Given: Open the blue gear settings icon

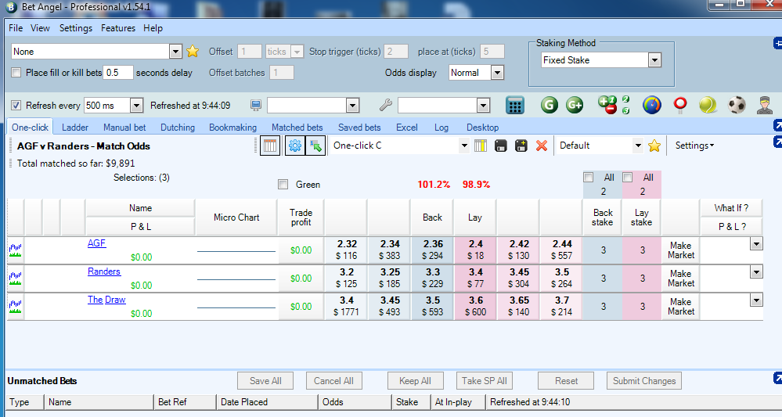Looking at the screenshot, I should pyautogui.click(x=295, y=146).
